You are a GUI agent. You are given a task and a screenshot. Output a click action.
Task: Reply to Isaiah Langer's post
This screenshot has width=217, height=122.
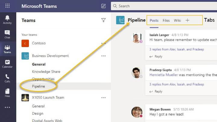(156, 56)
